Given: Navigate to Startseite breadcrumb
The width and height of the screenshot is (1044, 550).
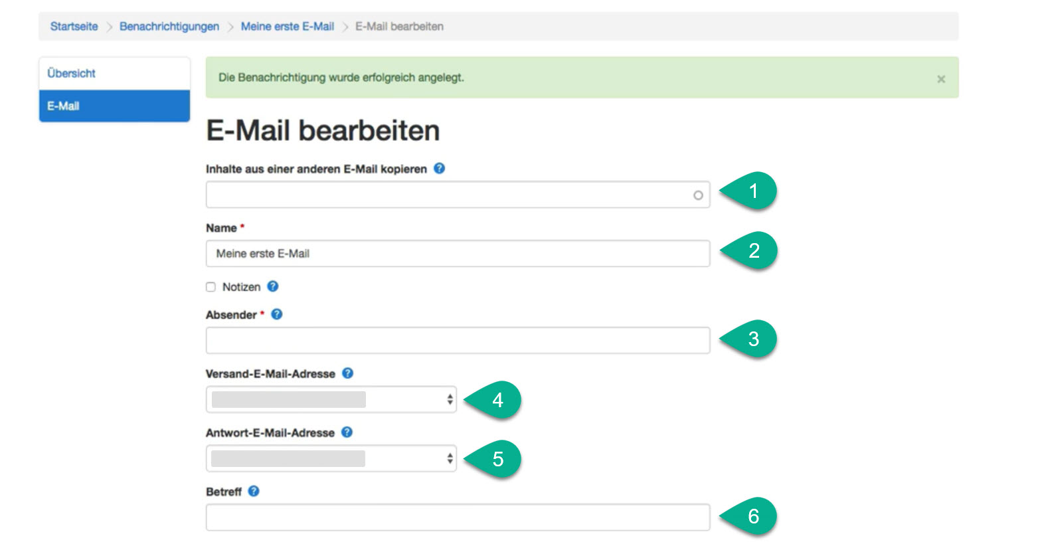Looking at the screenshot, I should [74, 27].
